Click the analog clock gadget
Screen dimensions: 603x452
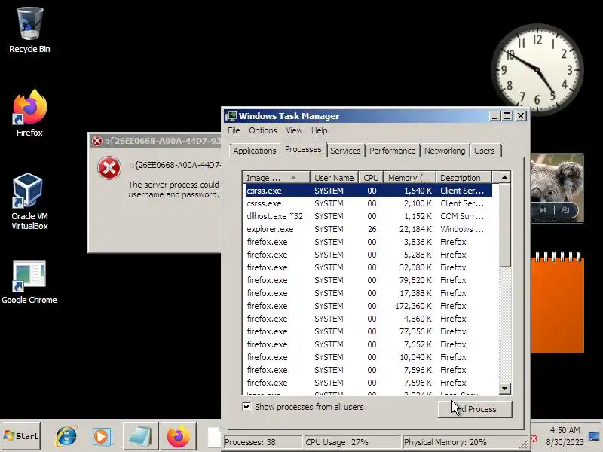(x=537, y=69)
